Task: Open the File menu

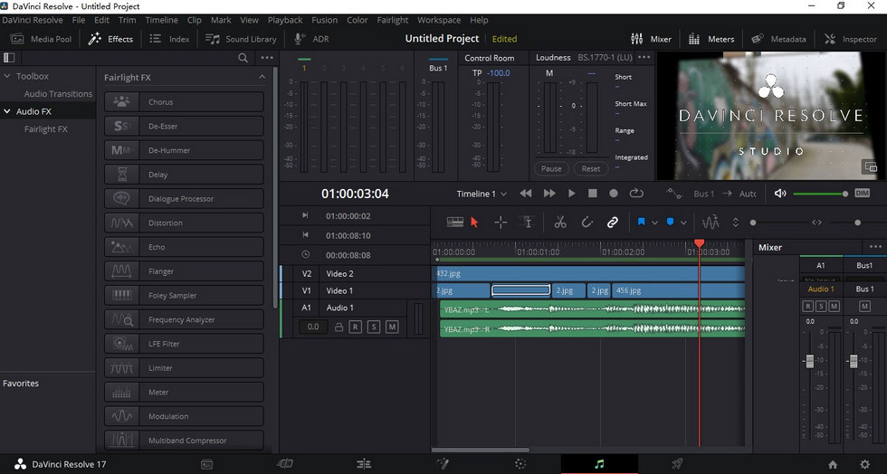Action: 79,20
